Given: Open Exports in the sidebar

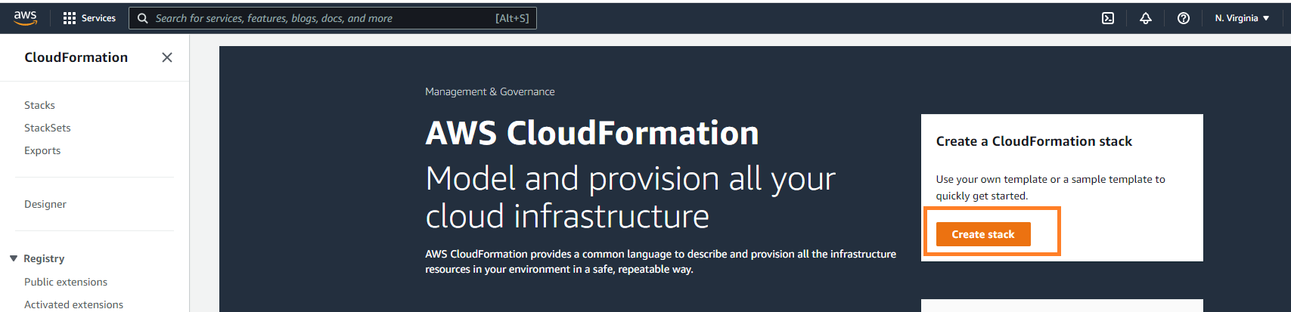Looking at the screenshot, I should [x=42, y=150].
